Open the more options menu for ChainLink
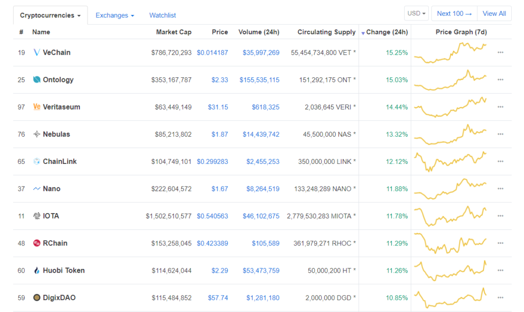This screenshot has width=524, height=312. (500, 161)
